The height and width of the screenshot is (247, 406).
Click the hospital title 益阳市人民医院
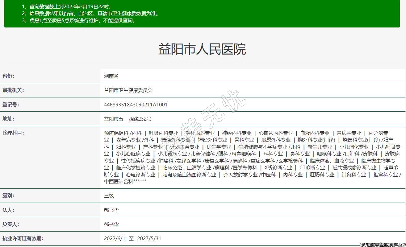coord(202,49)
